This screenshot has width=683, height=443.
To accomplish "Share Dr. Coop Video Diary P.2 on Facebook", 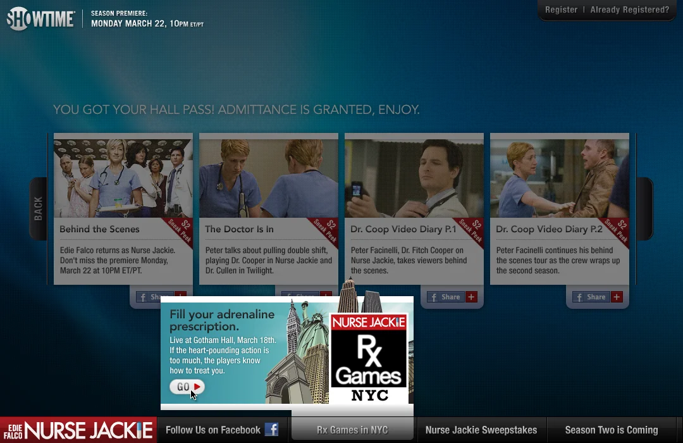I will (x=591, y=297).
